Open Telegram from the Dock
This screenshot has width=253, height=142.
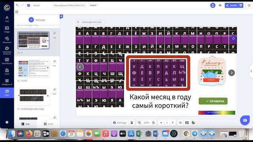coord(195,134)
